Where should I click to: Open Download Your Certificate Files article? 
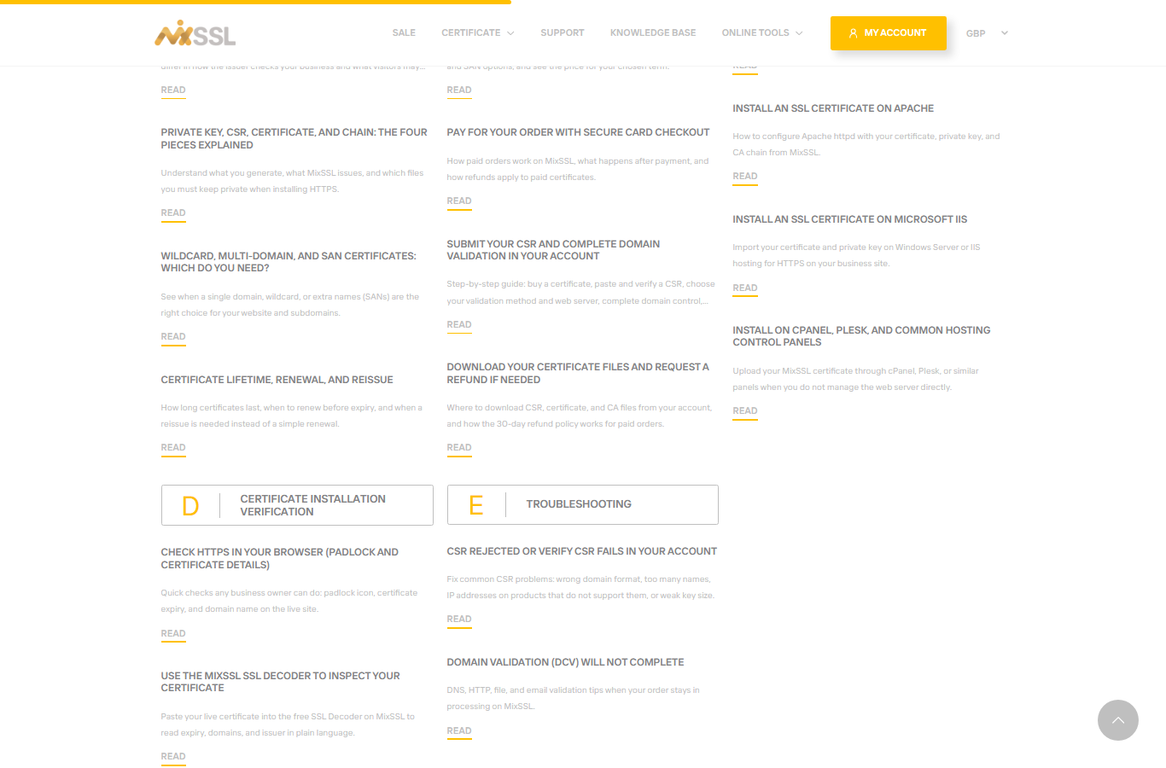click(578, 373)
